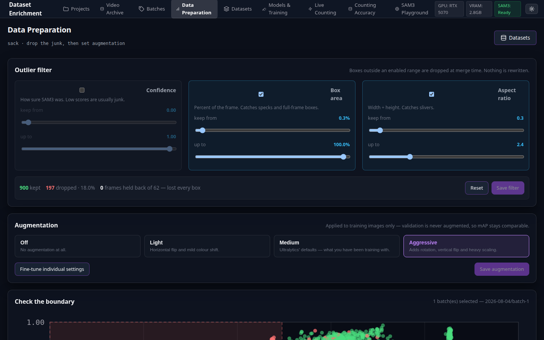Click the SAM3 Playground icon
Viewport: 544px width, 340px height.
397,9
